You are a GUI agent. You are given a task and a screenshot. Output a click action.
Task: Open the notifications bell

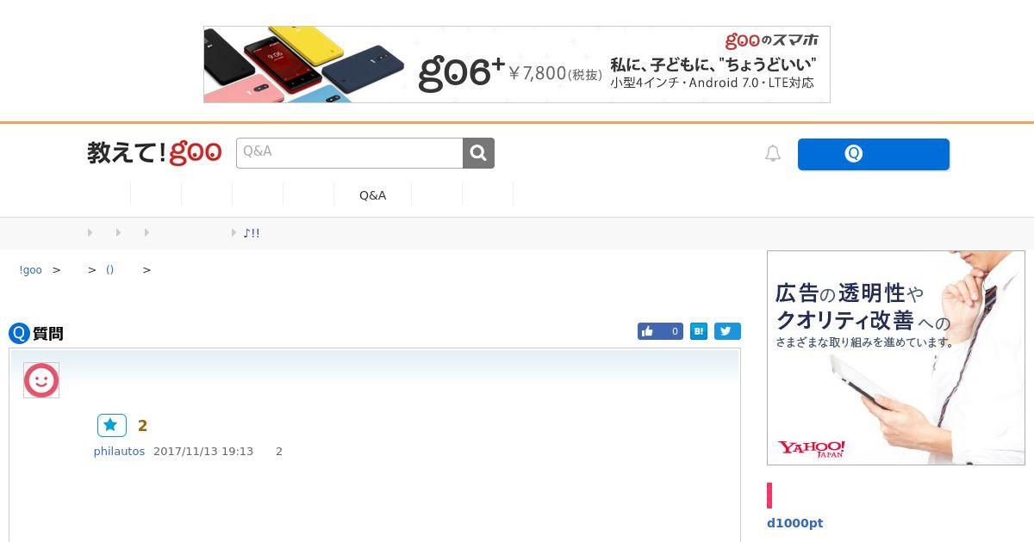(x=773, y=154)
